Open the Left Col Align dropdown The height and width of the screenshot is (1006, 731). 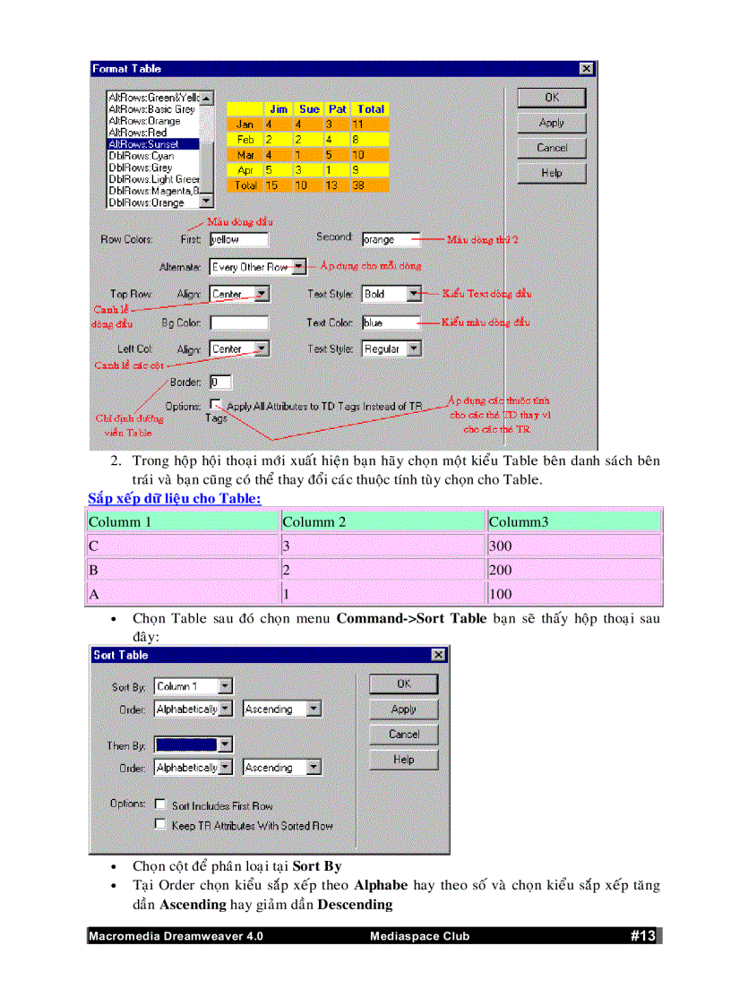(x=263, y=348)
